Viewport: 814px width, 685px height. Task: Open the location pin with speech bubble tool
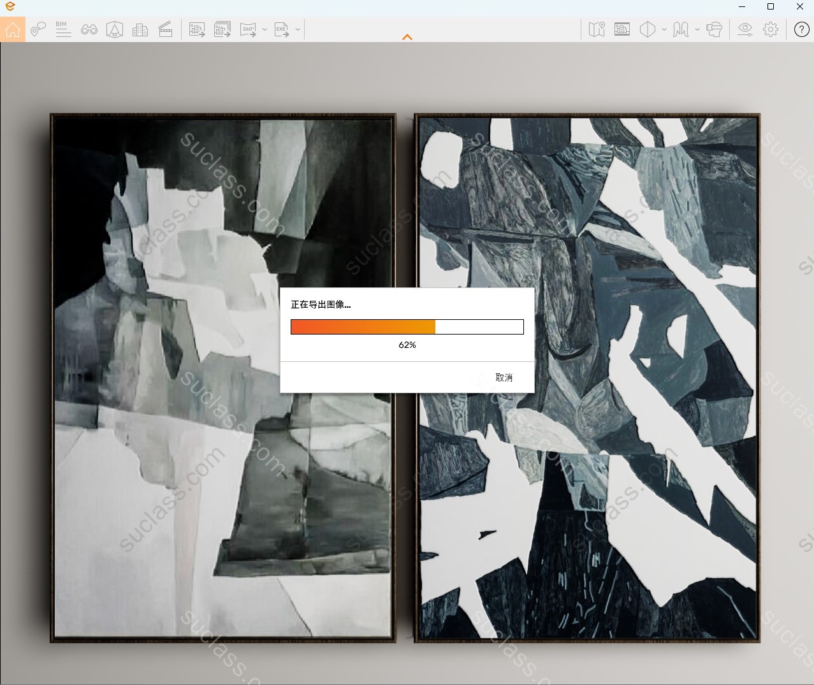[38, 29]
